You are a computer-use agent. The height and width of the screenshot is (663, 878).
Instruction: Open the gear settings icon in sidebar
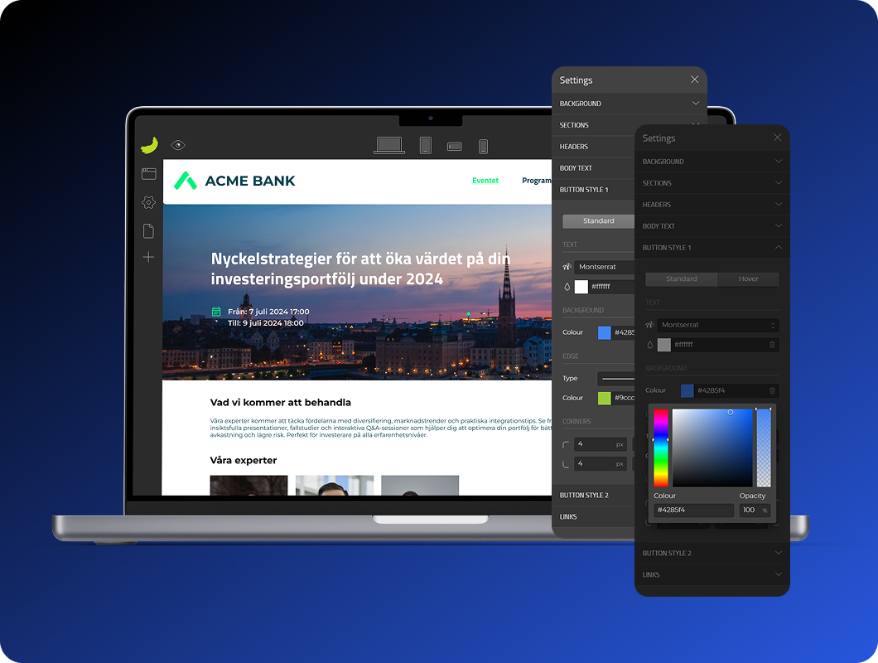(x=149, y=202)
